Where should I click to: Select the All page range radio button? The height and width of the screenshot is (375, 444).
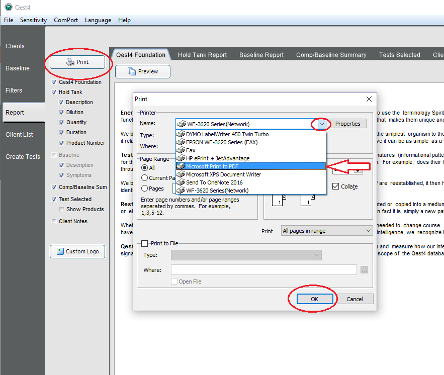[144, 168]
